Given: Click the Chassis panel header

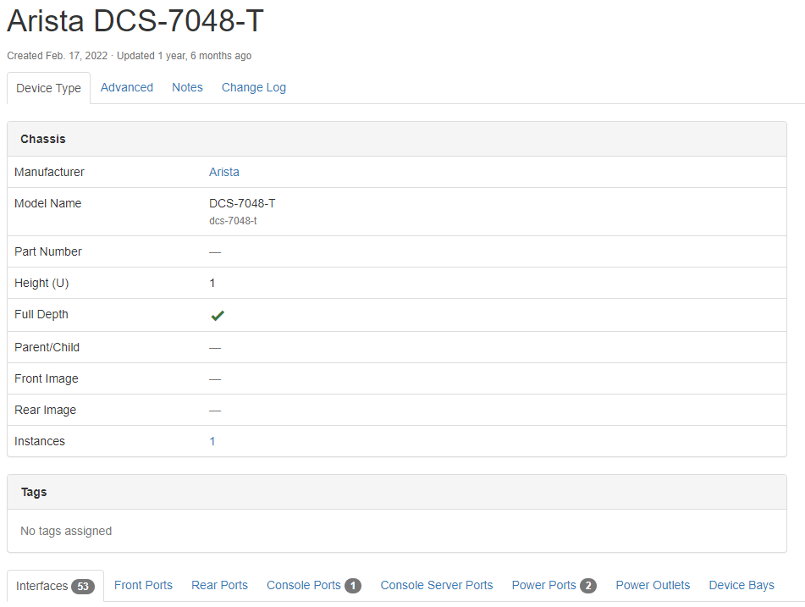Looking at the screenshot, I should coord(43,139).
